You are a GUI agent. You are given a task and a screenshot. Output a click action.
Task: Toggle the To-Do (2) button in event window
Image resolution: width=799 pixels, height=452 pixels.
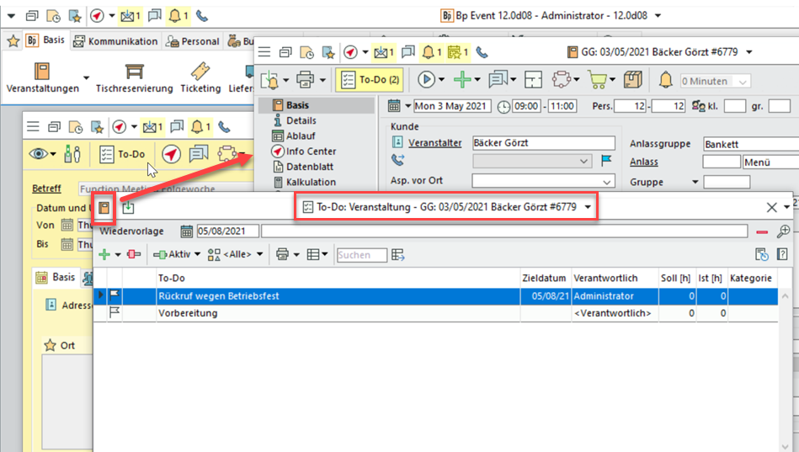point(370,80)
